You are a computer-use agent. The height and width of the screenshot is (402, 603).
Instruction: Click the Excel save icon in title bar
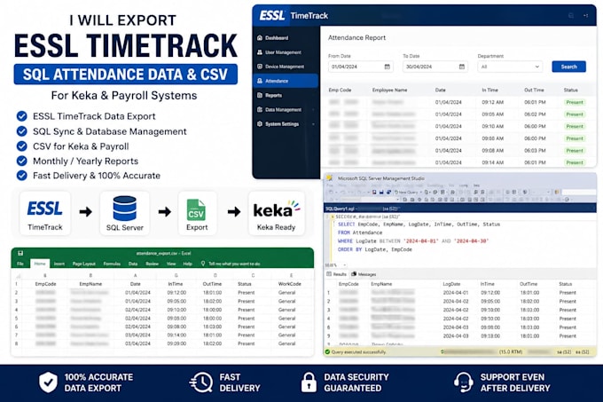(20, 253)
